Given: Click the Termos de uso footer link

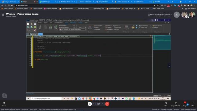Looking at the screenshot, I should [x=156, y=109].
